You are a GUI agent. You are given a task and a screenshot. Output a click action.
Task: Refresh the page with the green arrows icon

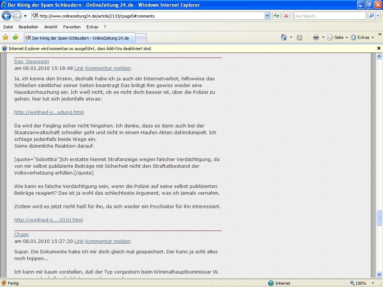276,16
